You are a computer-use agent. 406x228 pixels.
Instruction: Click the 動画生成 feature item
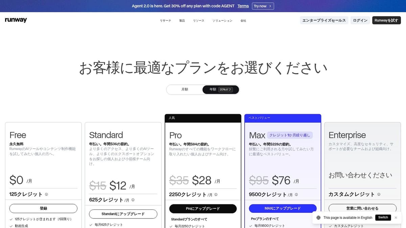21,226
